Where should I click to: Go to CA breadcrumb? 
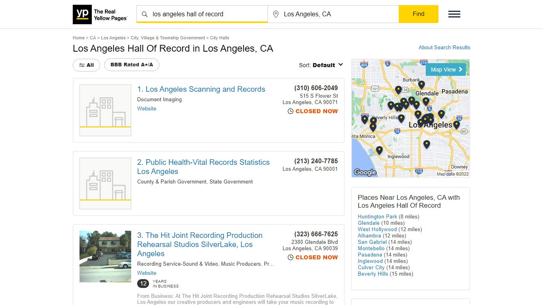tap(93, 38)
